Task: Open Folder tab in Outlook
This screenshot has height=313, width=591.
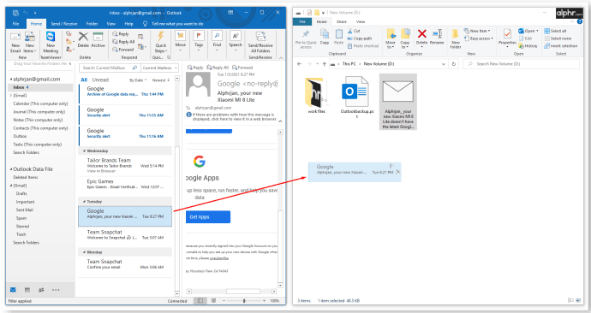Action: pyautogui.click(x=92, y=24)
